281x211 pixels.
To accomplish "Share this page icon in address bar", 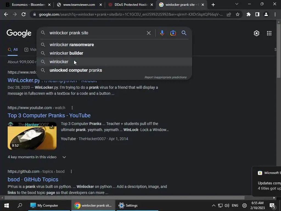I will pyautogui.click(x=229, y=15).
